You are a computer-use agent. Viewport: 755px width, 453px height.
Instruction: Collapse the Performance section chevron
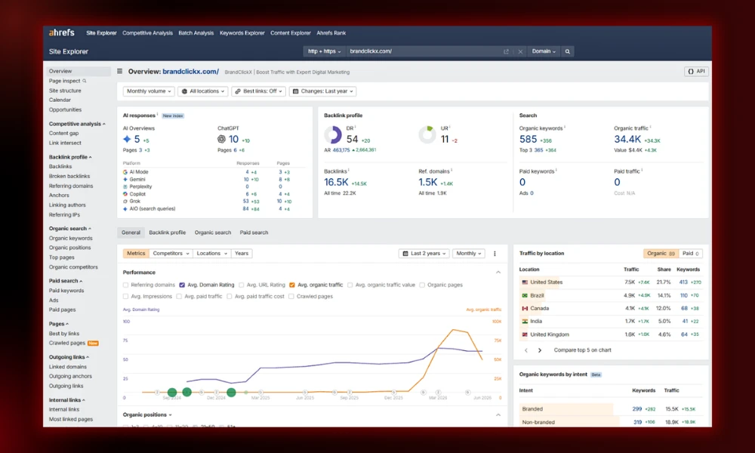pyautogui.click(x=498, y=273)
